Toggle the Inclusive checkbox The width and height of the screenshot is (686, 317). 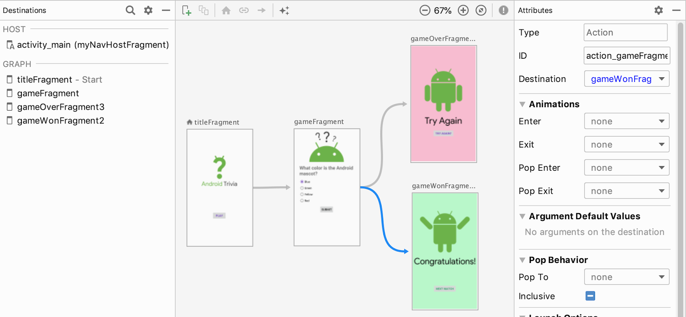[590, 296]
